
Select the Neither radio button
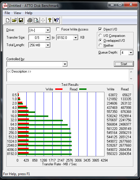tap(100, 45)
